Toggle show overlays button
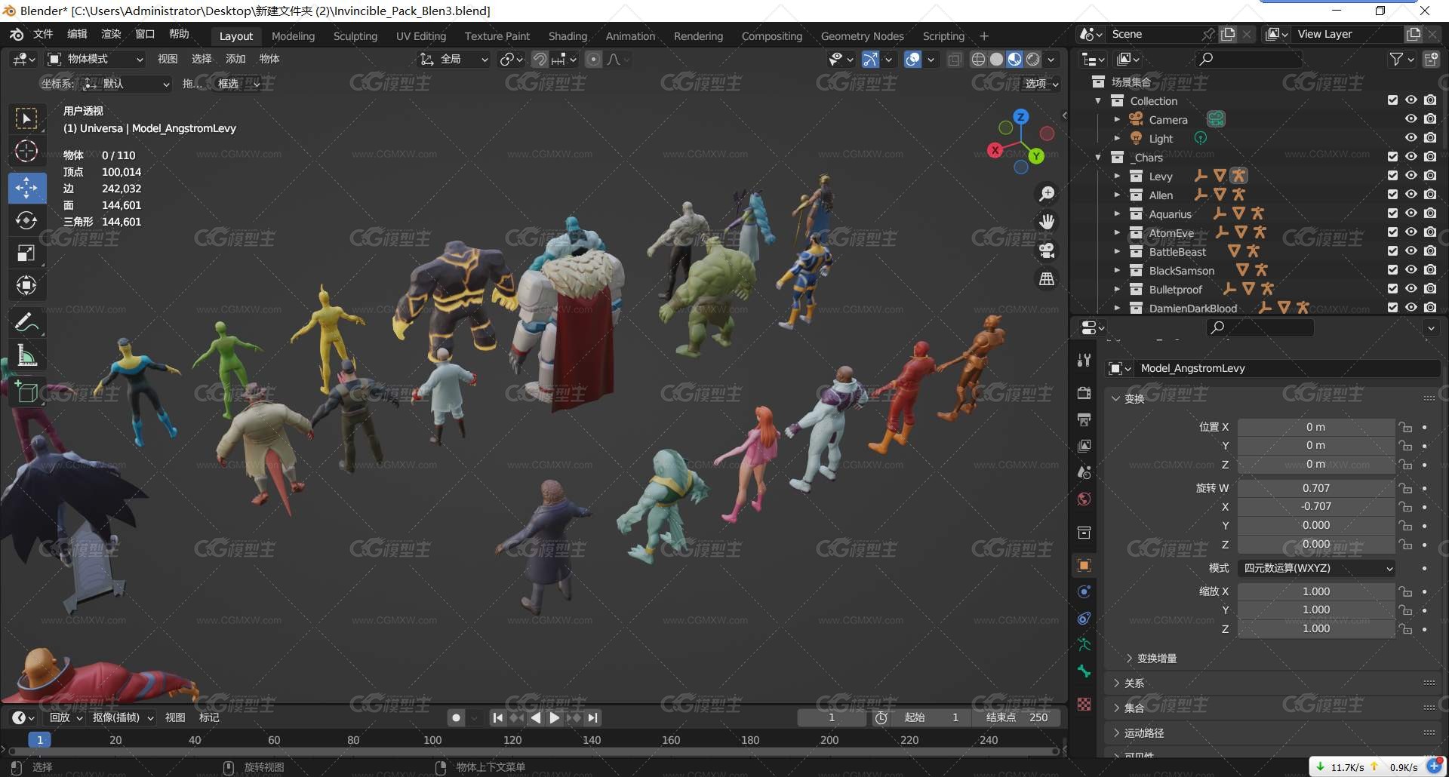The image size is (1449, 777). [912, 59]
